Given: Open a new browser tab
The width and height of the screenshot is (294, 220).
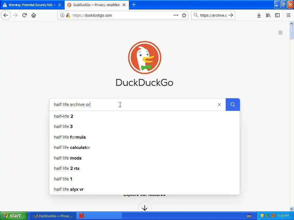Looking at the screenshot, I should click(134, 5).
